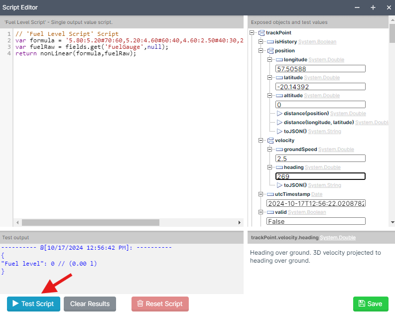Collapse the position node
395x313 pixels.
click(x=261, y=51)
